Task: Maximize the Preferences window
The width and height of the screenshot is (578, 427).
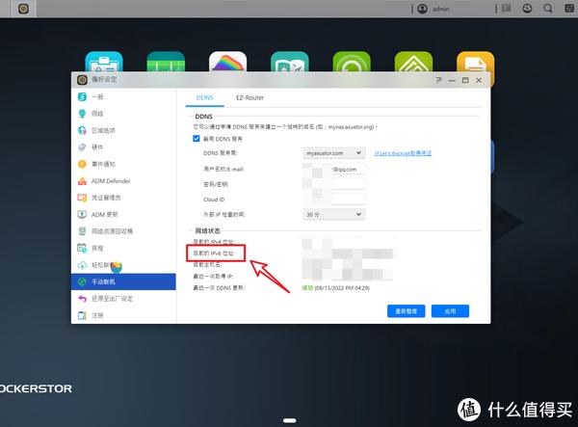Action: [x=465, y=80]
